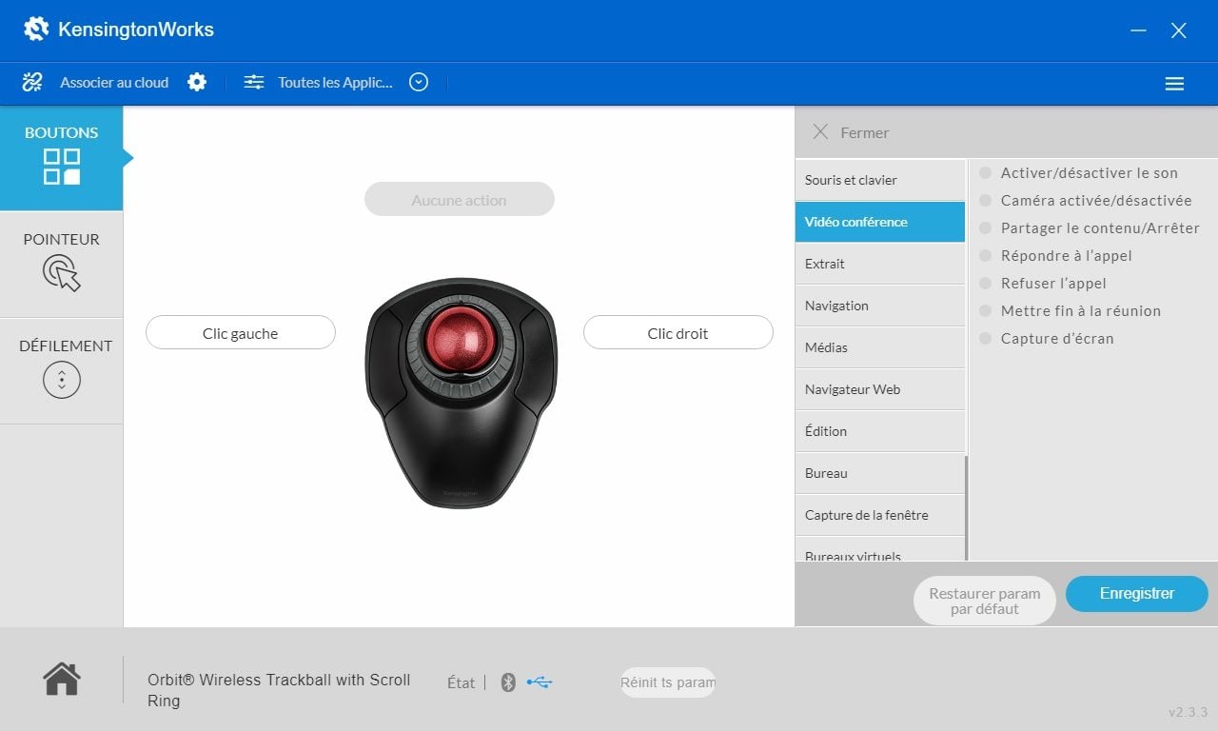Image resolution: width=1218 pixels, height=731 pixels.
Task: Choose Caméra activée/désactivée radio option
Action: coord(986,201)
